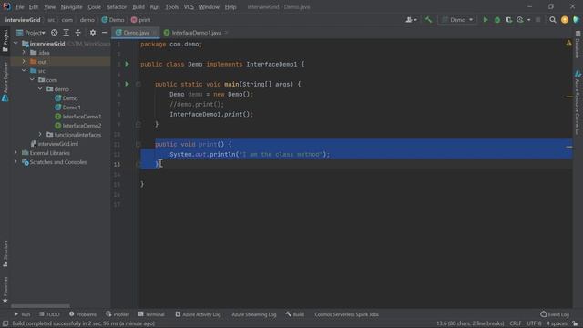
Task: Open Azure Activity Log panel
Action: [198, 314]
